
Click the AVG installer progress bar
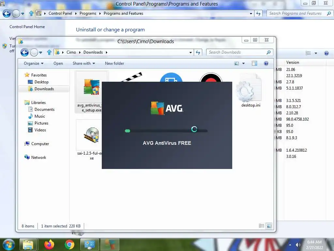(166, 131)
